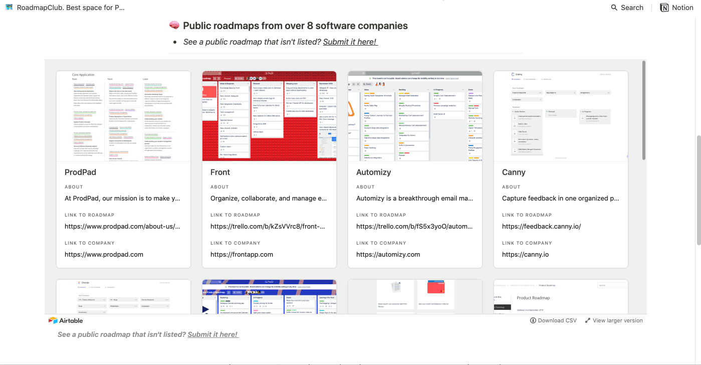Click the RoadmapClub page title text

[71, 8]
